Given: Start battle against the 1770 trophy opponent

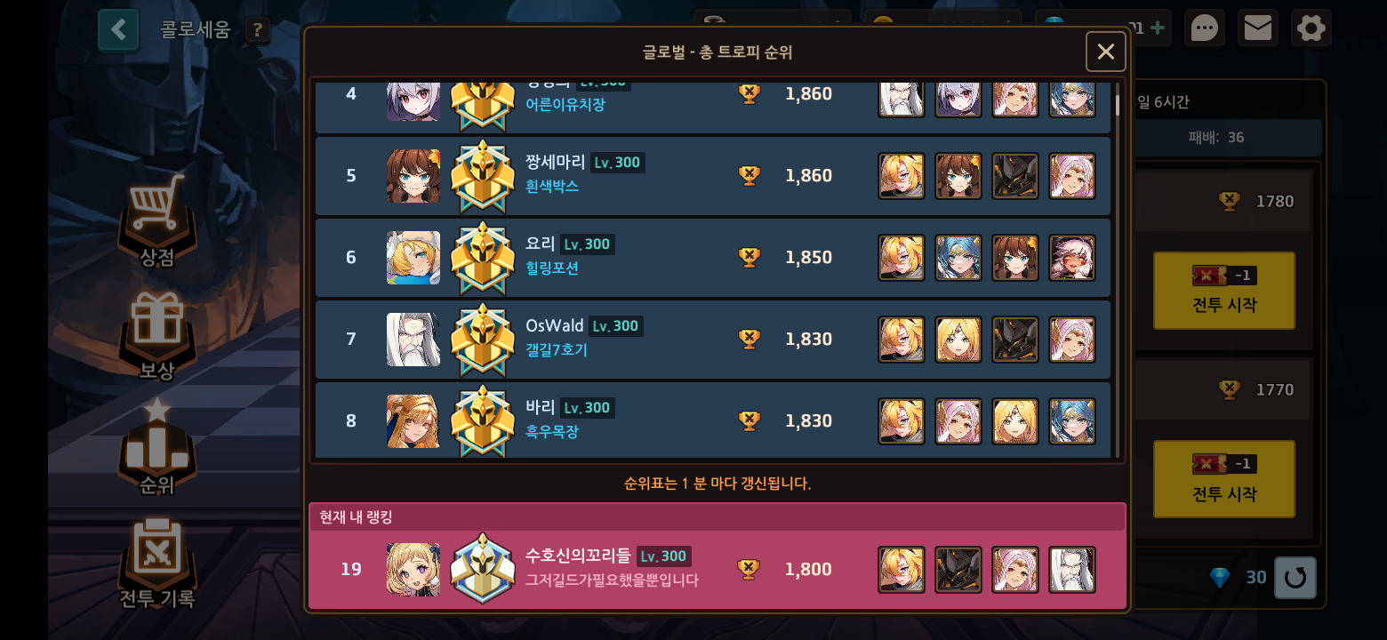Looking at the screenshot, I should click(1224, 479).
